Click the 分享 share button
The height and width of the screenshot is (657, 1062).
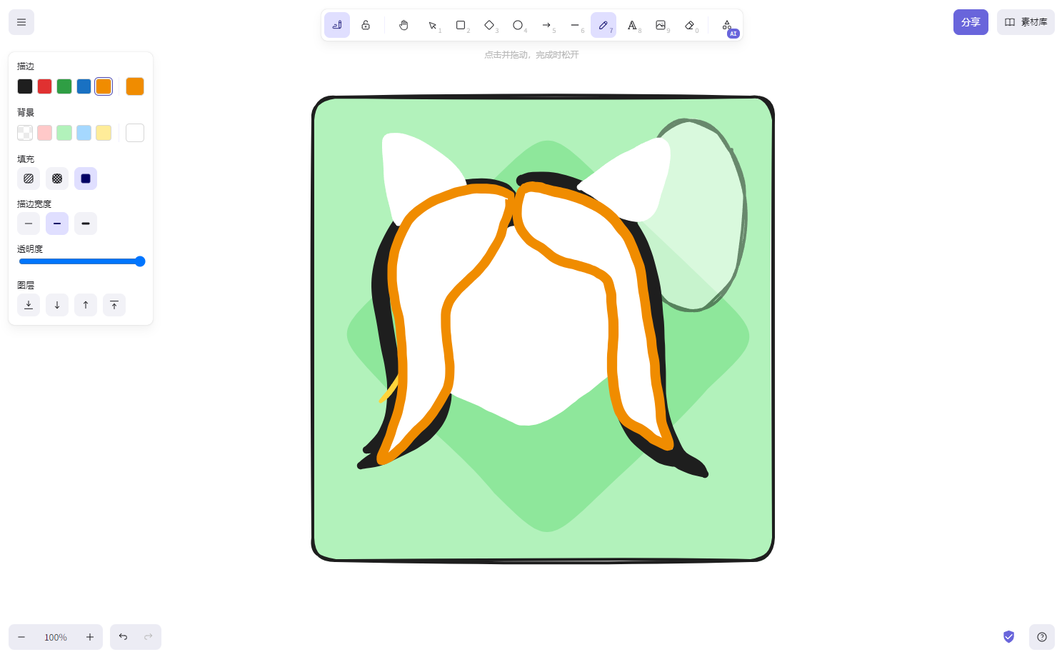point(971,22)
